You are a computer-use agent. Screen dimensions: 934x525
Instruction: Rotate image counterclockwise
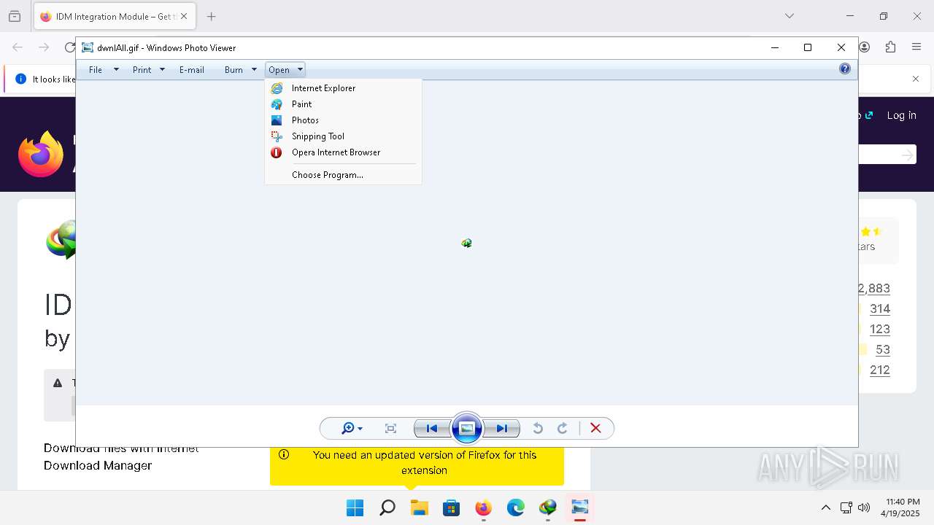(538, 429)
